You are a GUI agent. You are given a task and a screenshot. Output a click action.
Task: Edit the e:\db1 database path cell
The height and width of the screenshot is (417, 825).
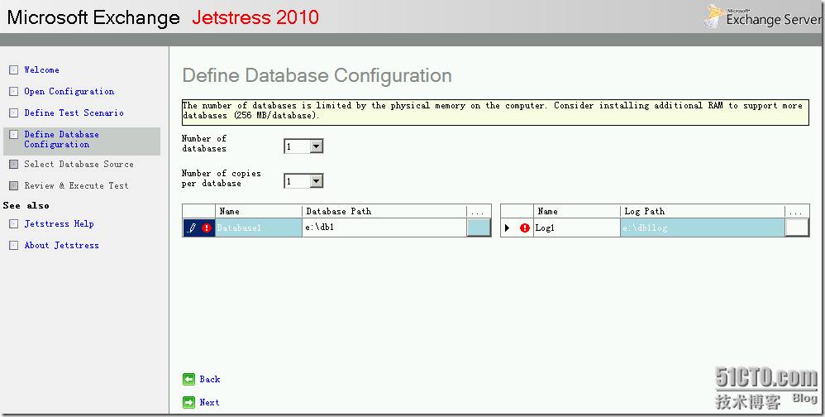(384, 228)
